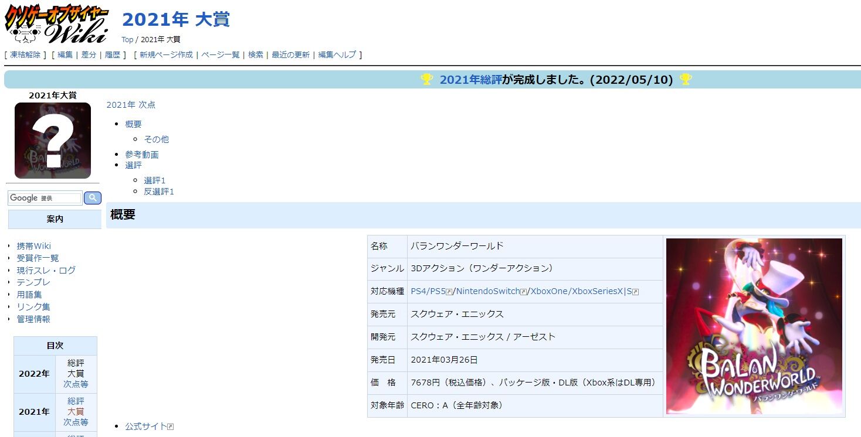Open リンク集 in the sidebar
This screenshot has width=861, height=437.
pos(33,307)
